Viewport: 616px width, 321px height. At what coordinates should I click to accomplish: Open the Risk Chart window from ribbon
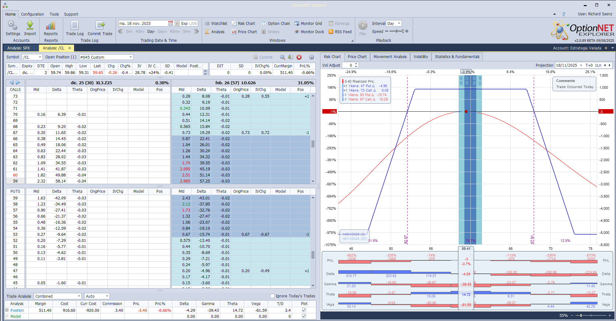(x=243, y=23)
